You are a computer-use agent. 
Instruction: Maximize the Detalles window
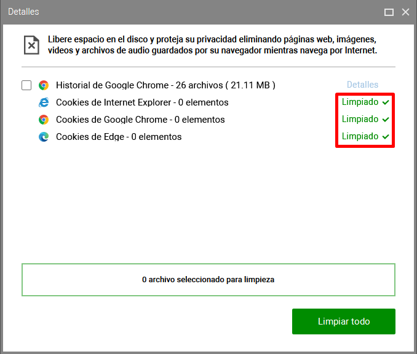(389, 12)
